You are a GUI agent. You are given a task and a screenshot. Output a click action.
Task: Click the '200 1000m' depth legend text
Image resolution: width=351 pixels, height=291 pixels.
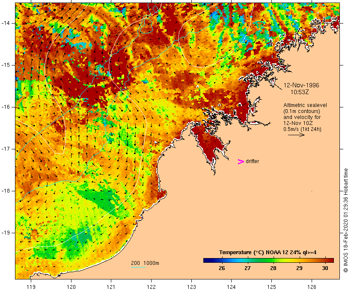click(145, 263)
